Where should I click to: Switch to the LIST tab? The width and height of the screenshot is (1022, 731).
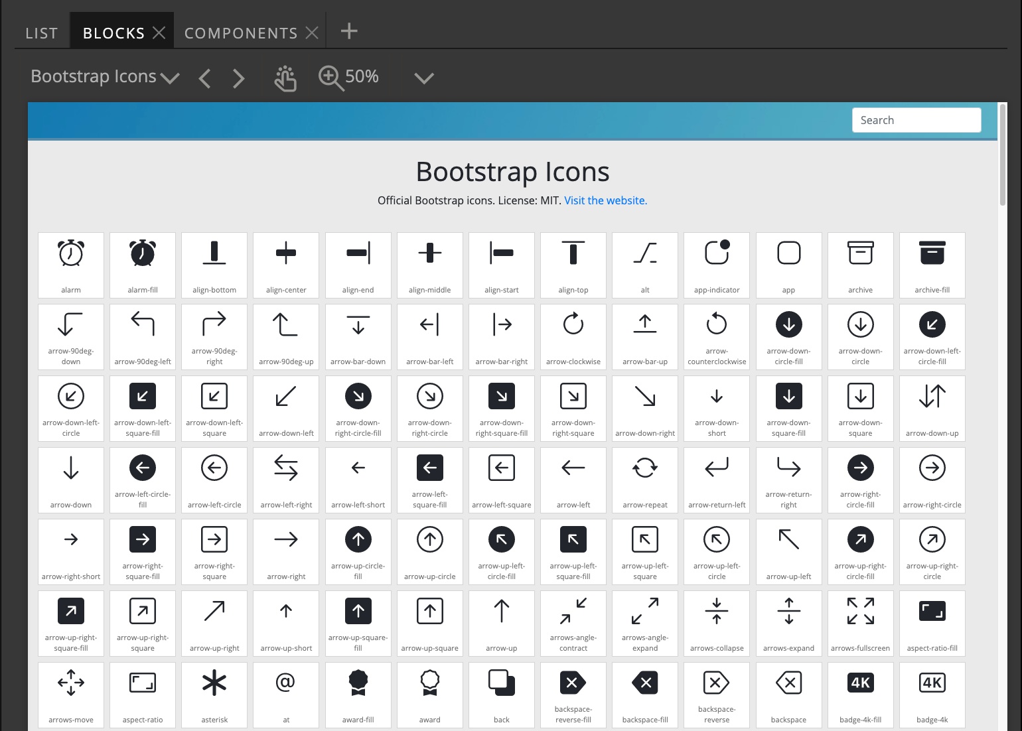click(42, 33)
